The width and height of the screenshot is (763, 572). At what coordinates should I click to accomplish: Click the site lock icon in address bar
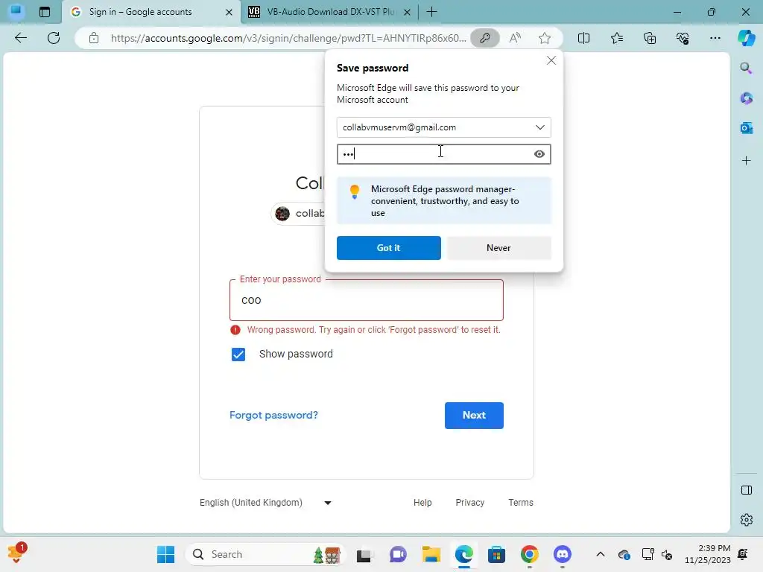(93, 38)
